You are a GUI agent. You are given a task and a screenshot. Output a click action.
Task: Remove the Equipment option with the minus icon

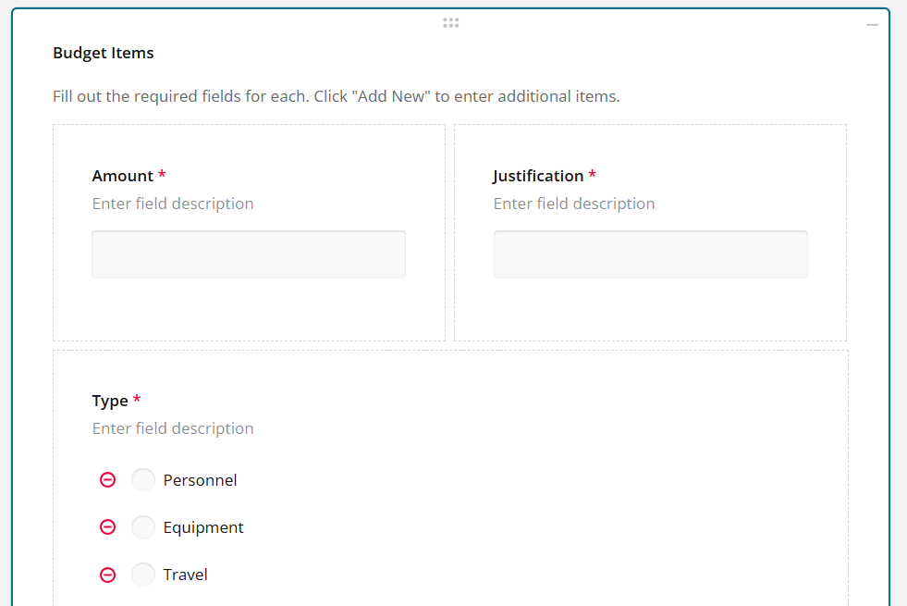[107, 526]
